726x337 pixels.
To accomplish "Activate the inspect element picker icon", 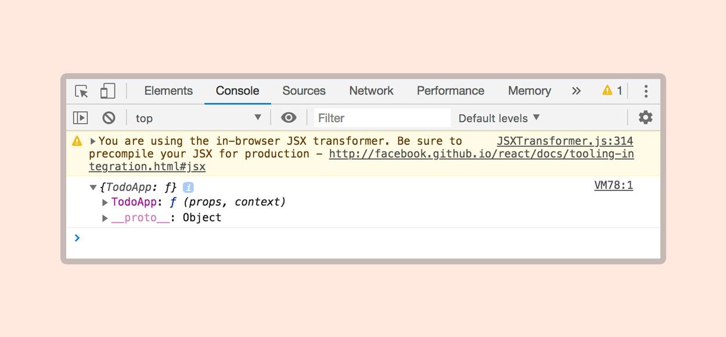I will [82, 91].
